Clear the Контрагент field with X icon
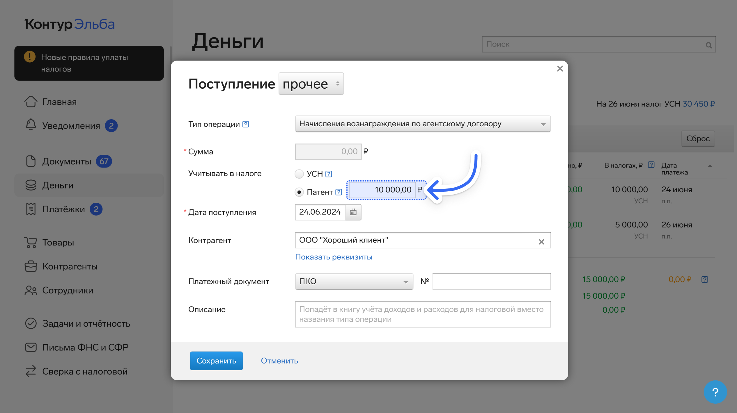This screenshot has width=737, height=413. point(541,242)
